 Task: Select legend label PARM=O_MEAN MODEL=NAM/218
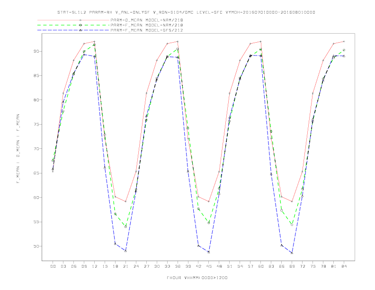[x=147, y=20]
